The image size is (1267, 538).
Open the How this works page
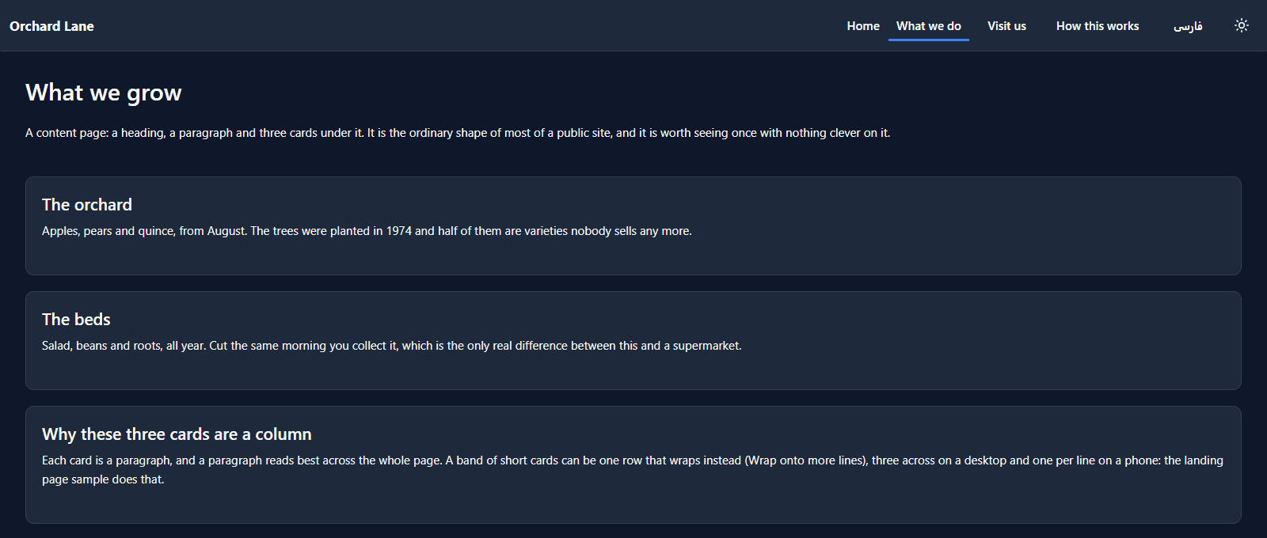click(1098, 26)
